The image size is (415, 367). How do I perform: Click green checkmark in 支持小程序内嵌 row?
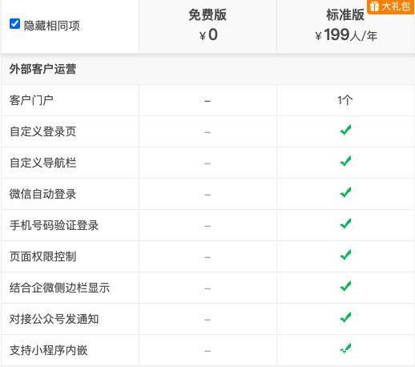tap(345, 349)
